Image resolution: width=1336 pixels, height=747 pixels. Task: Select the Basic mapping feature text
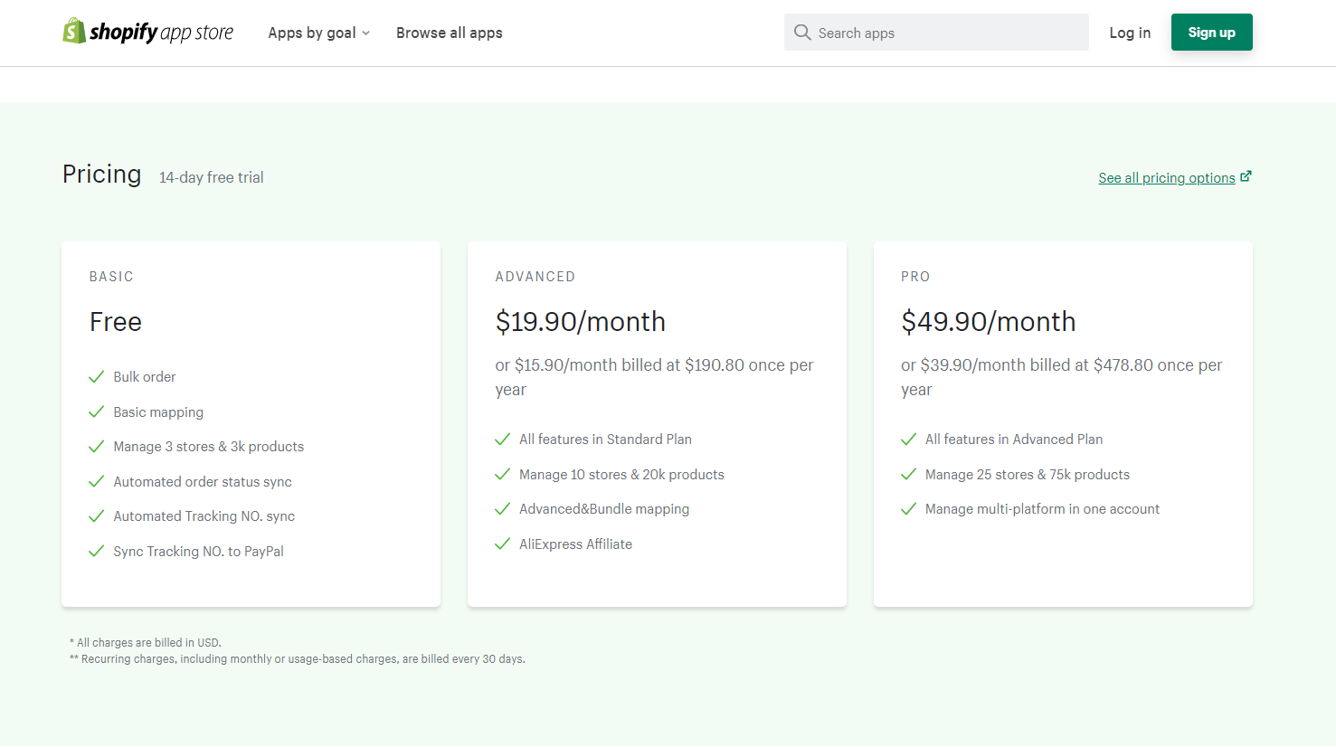[158, 412]
